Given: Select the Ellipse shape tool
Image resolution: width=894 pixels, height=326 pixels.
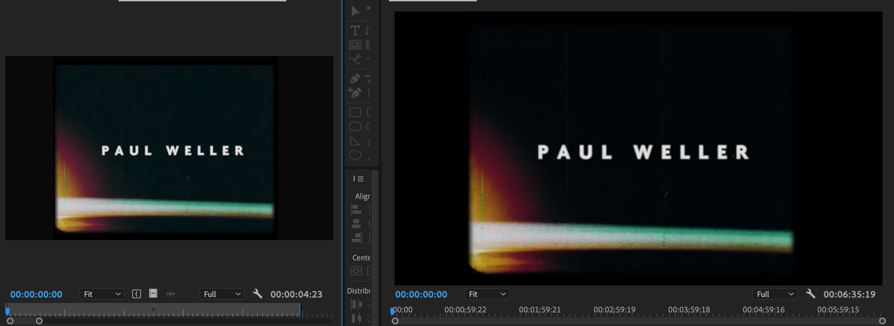Looking at the screenshot, I should [x=355, y=155].
